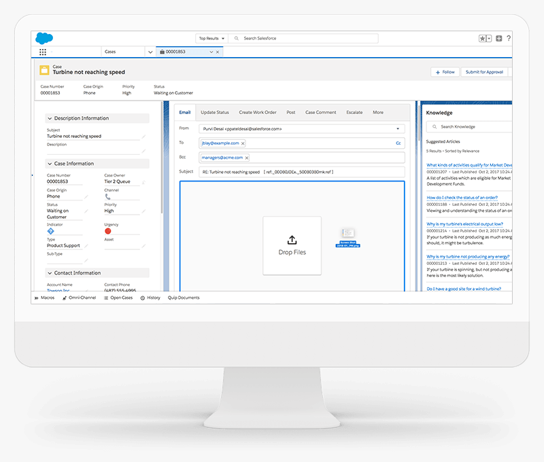Image resolution: width=544 pixels, height=462 pixels.
Task: Click the global actions plus icon
Action: coord(499,39)
